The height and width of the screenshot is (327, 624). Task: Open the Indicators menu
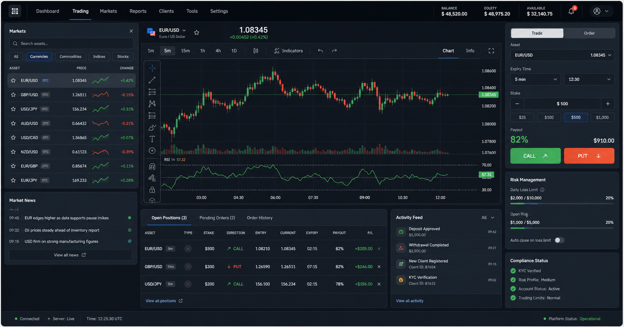(289, 51)
